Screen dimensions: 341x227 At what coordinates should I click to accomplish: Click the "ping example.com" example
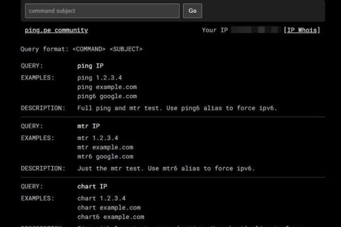106,87
